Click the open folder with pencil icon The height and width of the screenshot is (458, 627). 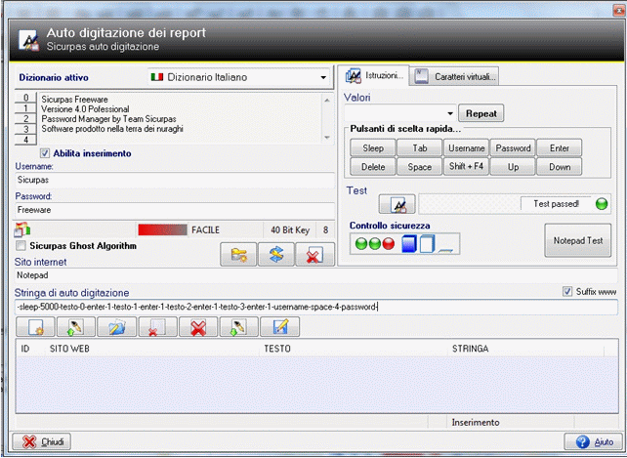point(117,327)
